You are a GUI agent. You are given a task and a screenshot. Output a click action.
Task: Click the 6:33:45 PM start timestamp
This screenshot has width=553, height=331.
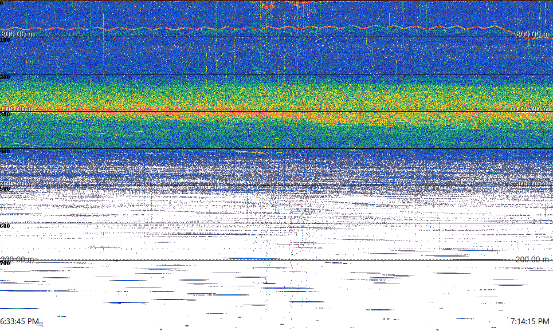pyautogui.click(x=19, y=321)
